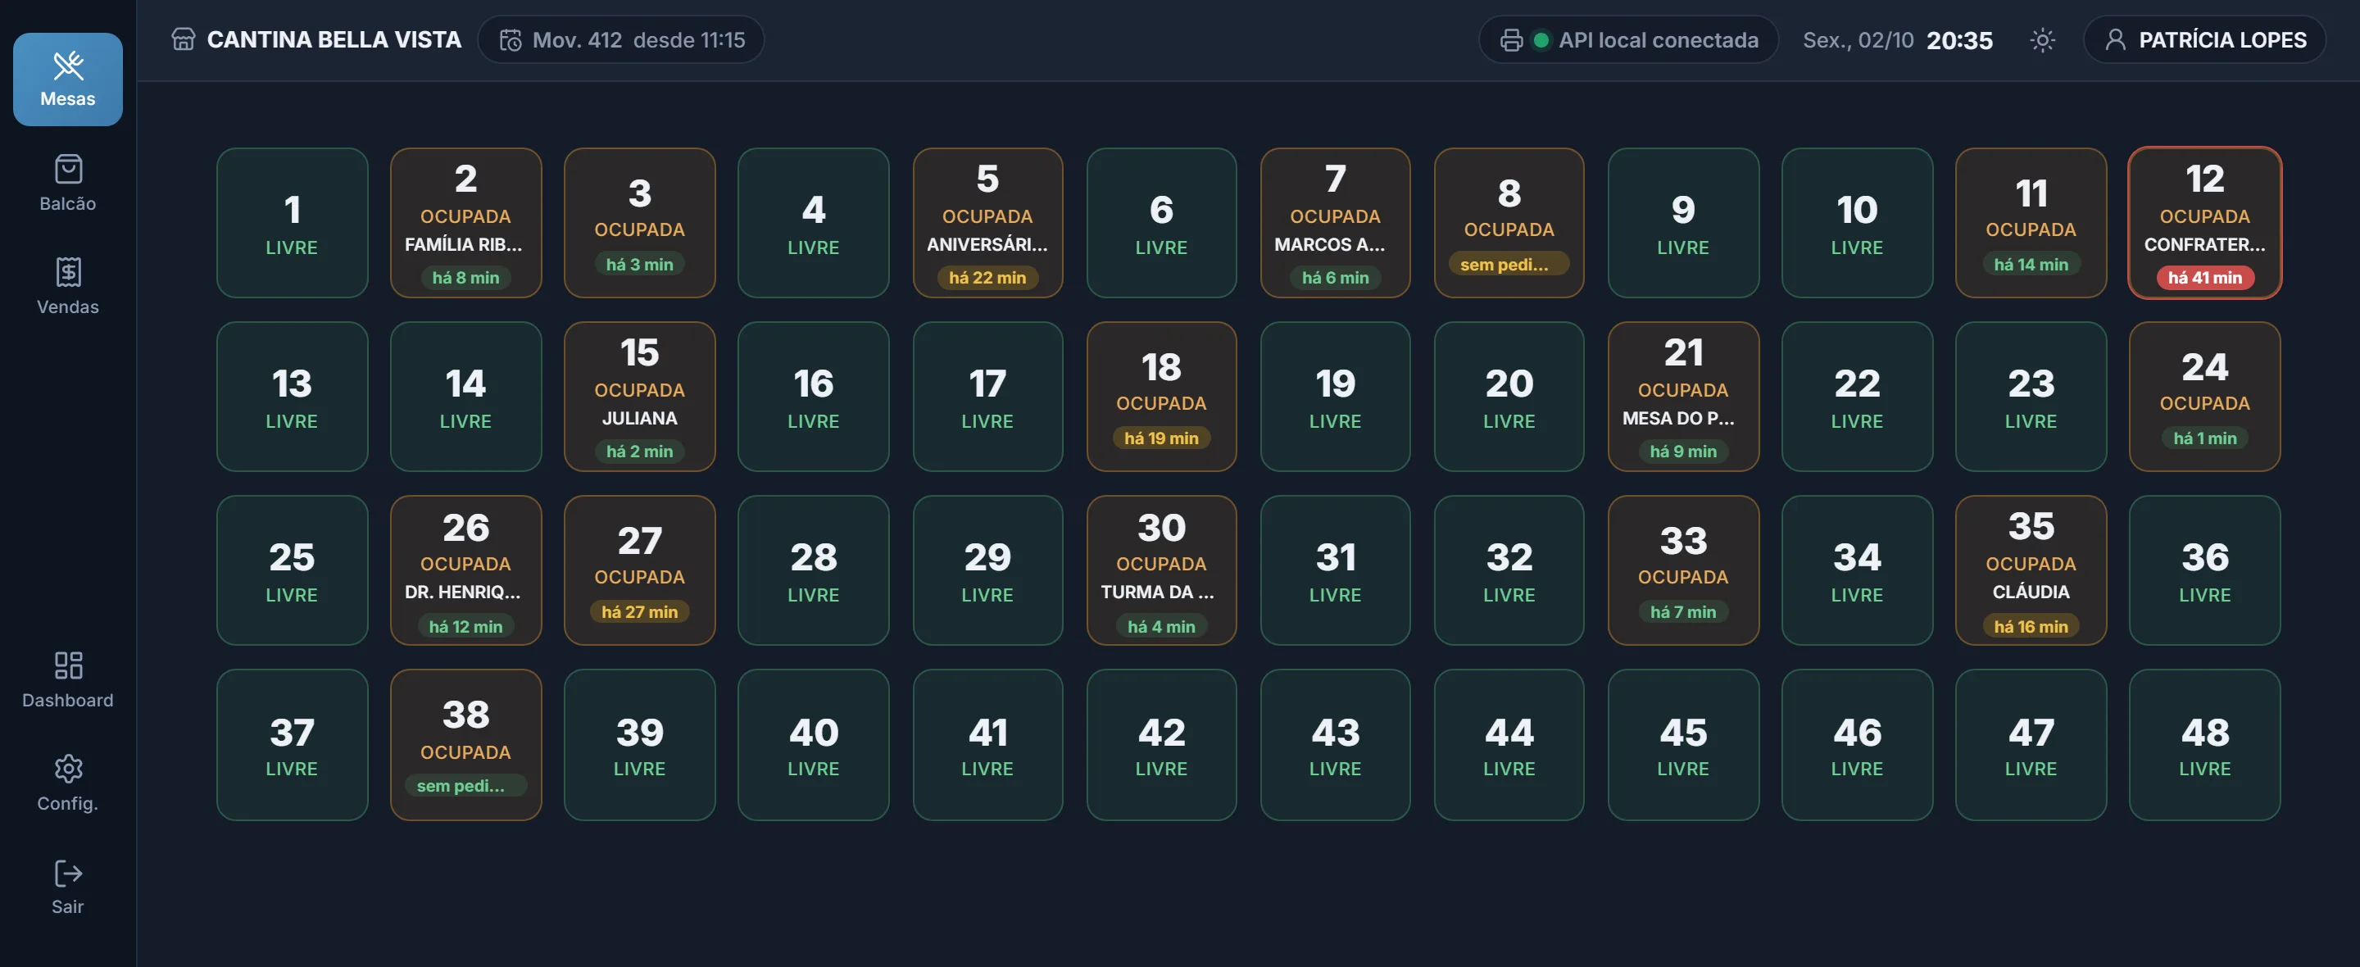Open table 30 Turma da ...
The image size is (2360, 967).
pos(1161,570)
